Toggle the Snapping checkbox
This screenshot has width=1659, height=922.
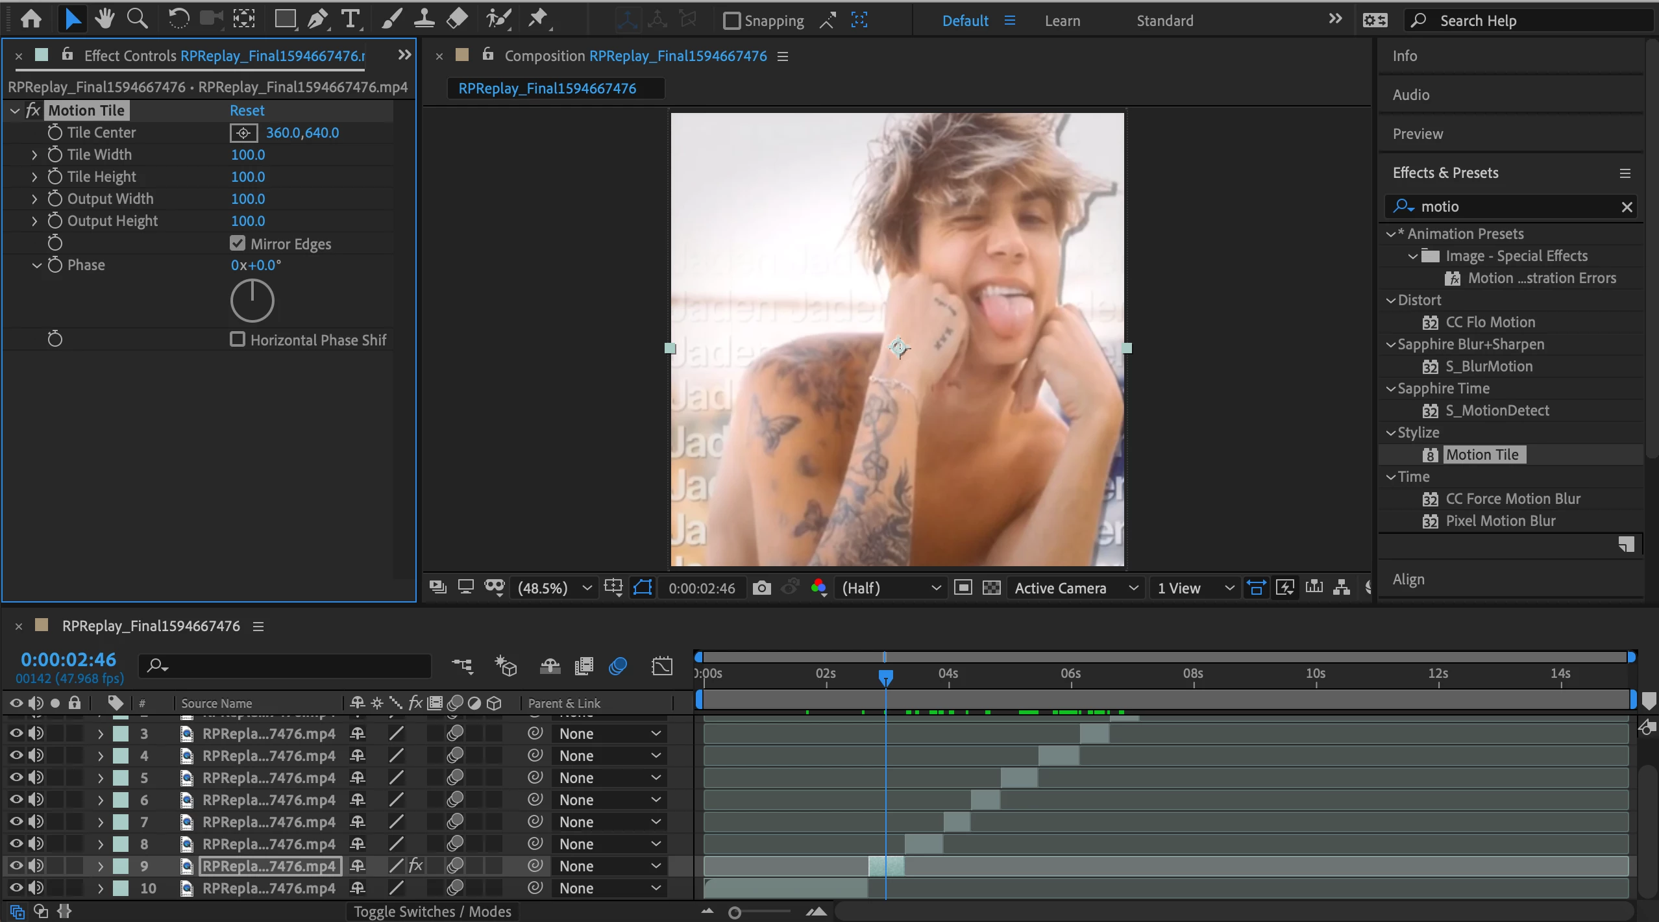tap(731, 21)
